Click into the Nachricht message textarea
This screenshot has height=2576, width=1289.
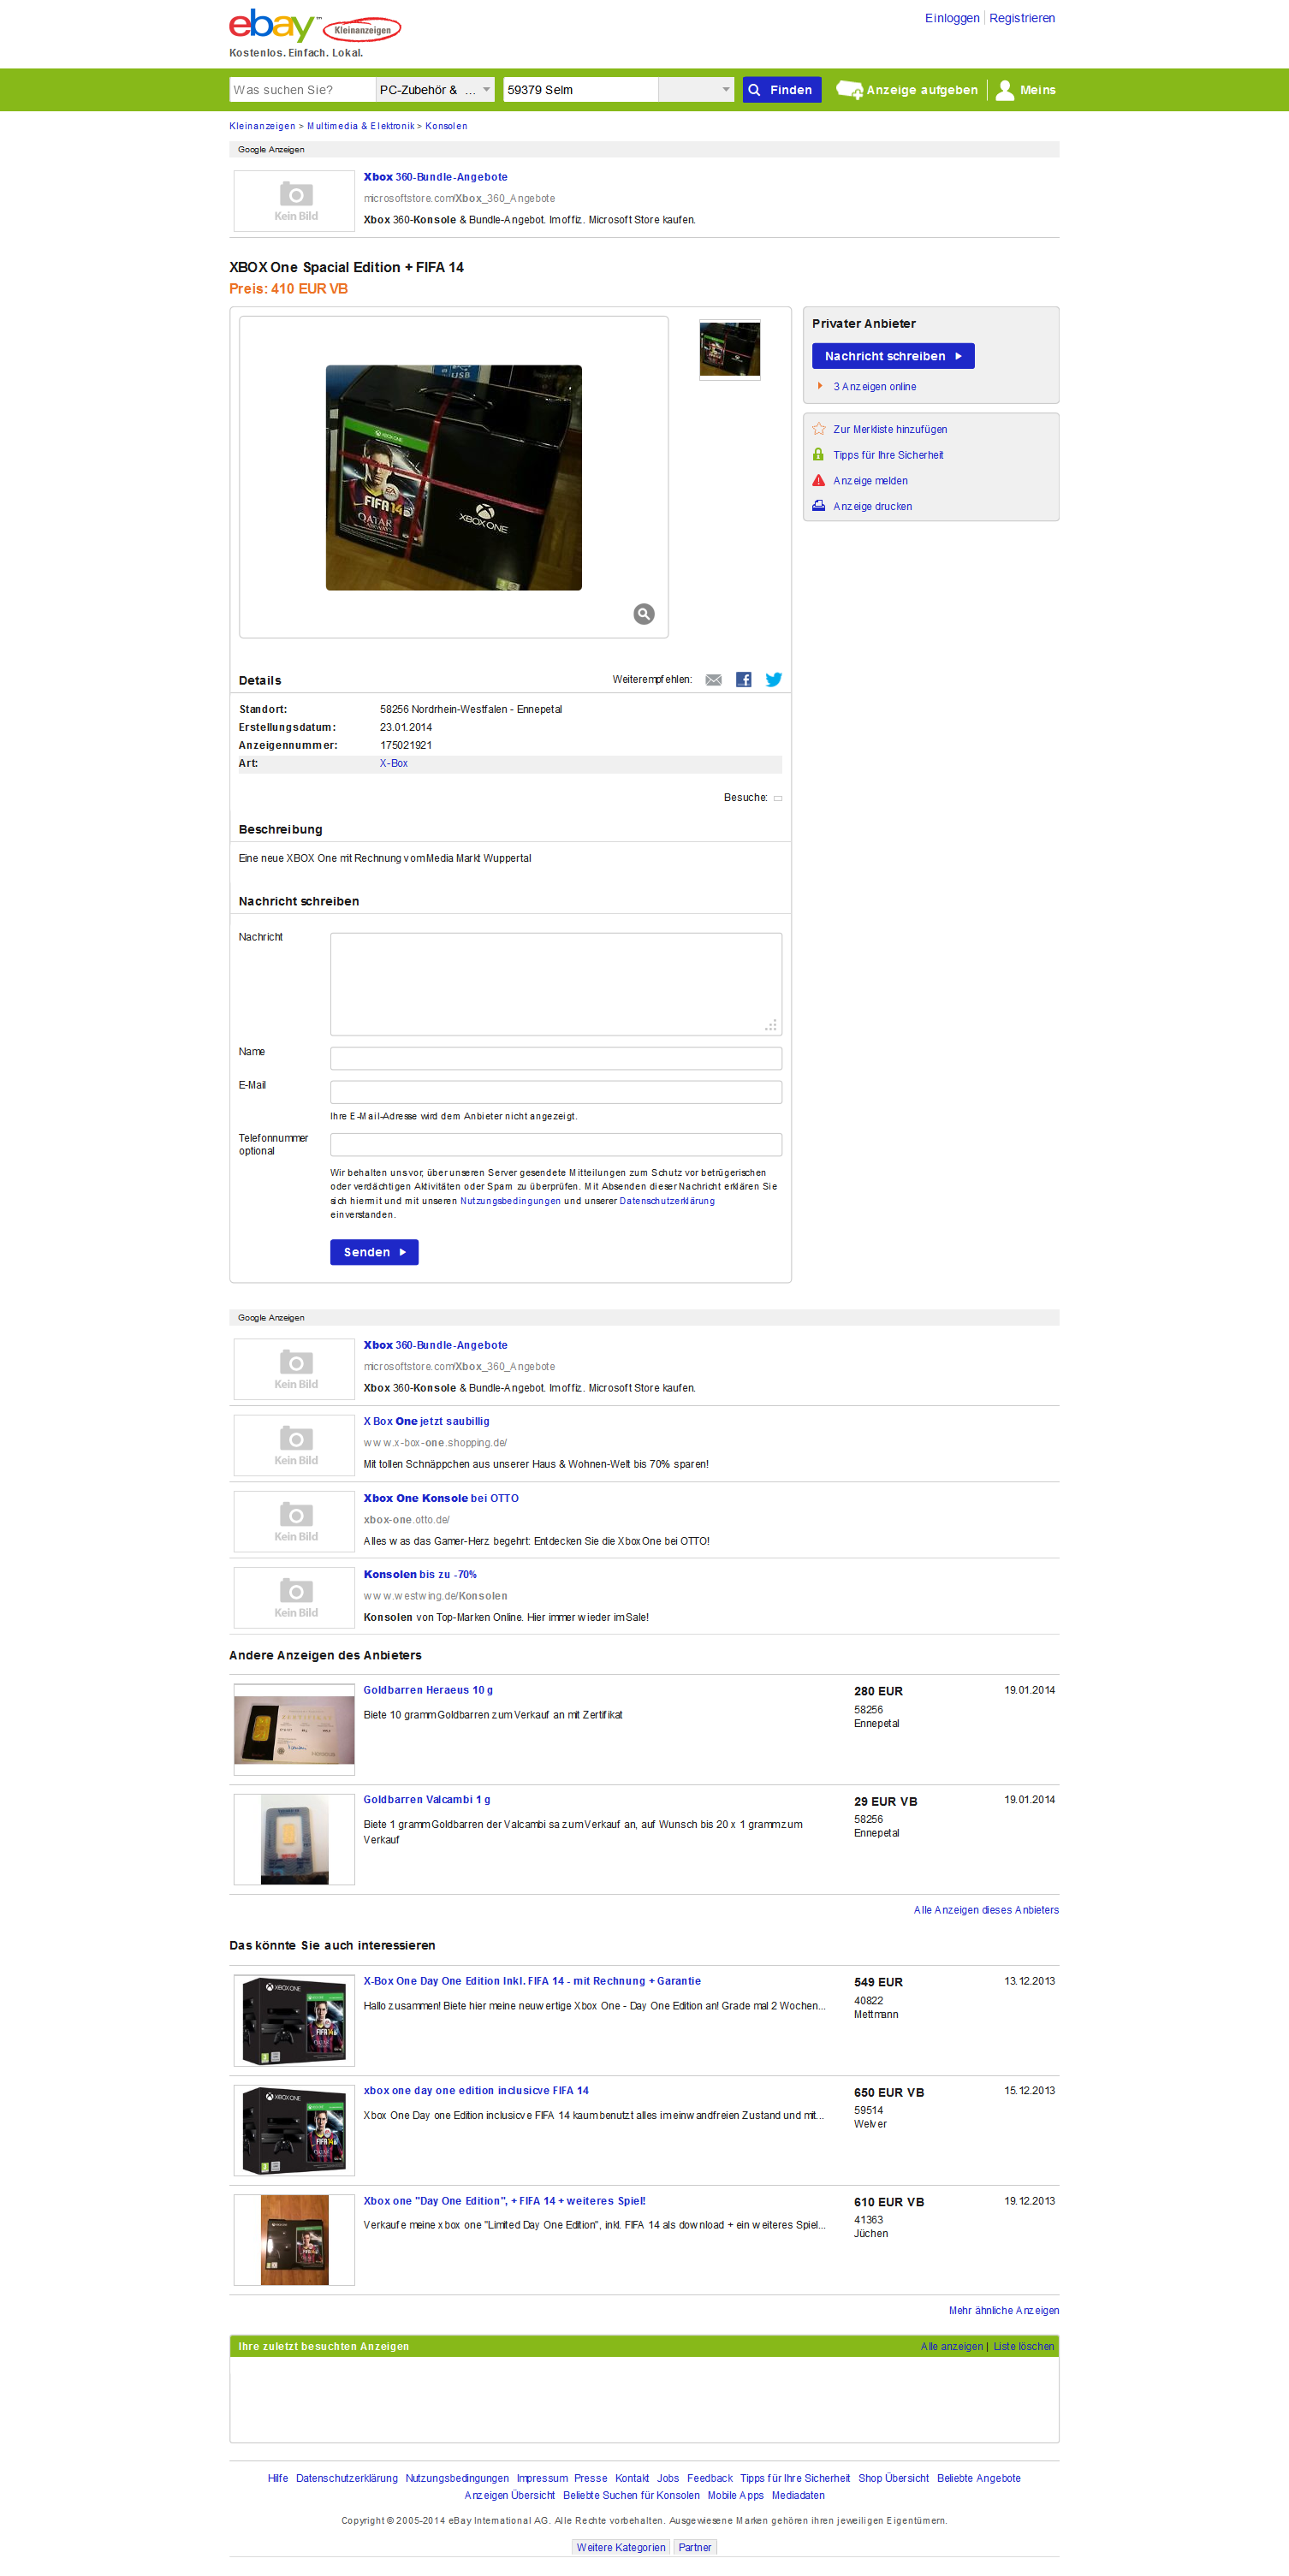pos(556,984)
